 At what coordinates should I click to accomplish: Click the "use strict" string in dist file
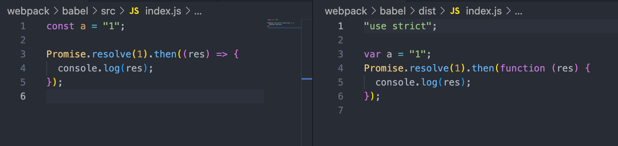point(398,26)
